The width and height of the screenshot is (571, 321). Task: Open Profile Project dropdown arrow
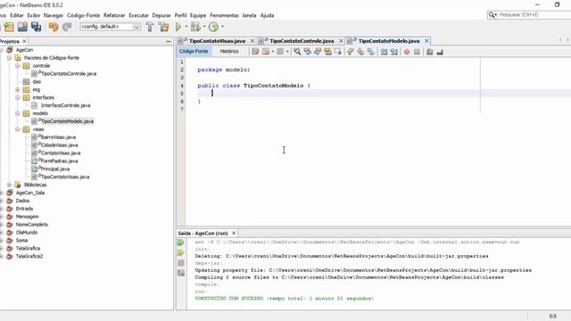coord(222,27)
